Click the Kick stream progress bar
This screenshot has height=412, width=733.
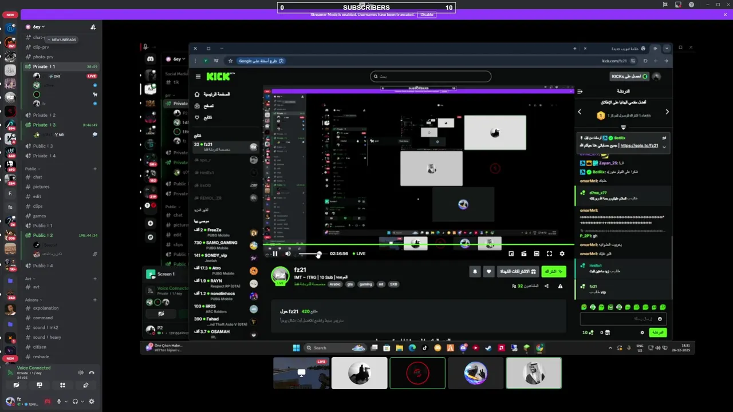(x=418, y=245)
